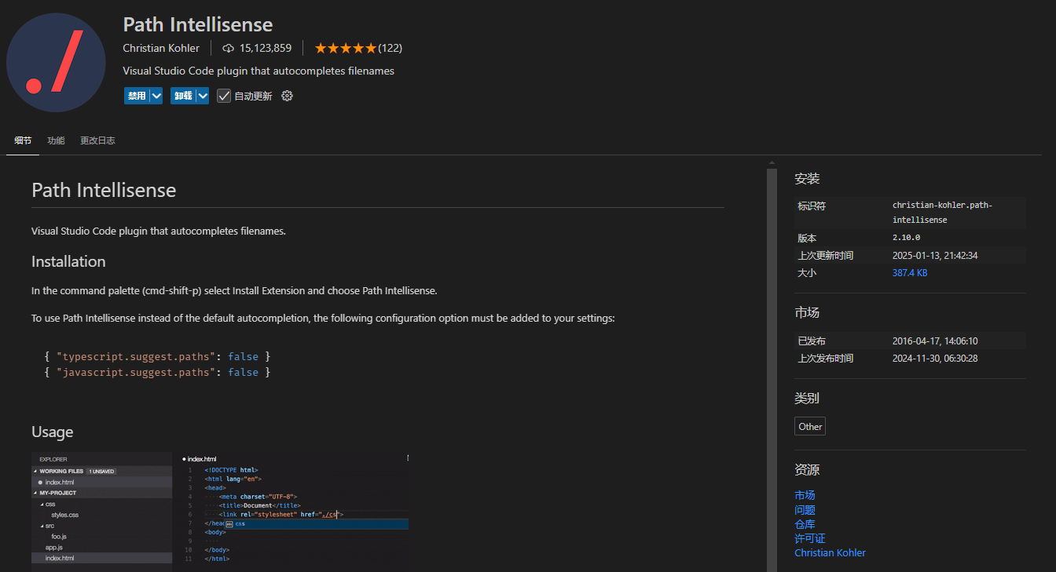Screen dimensions: 1056x572
Task: Click the 禁用 button
Action: click(137, 96)
